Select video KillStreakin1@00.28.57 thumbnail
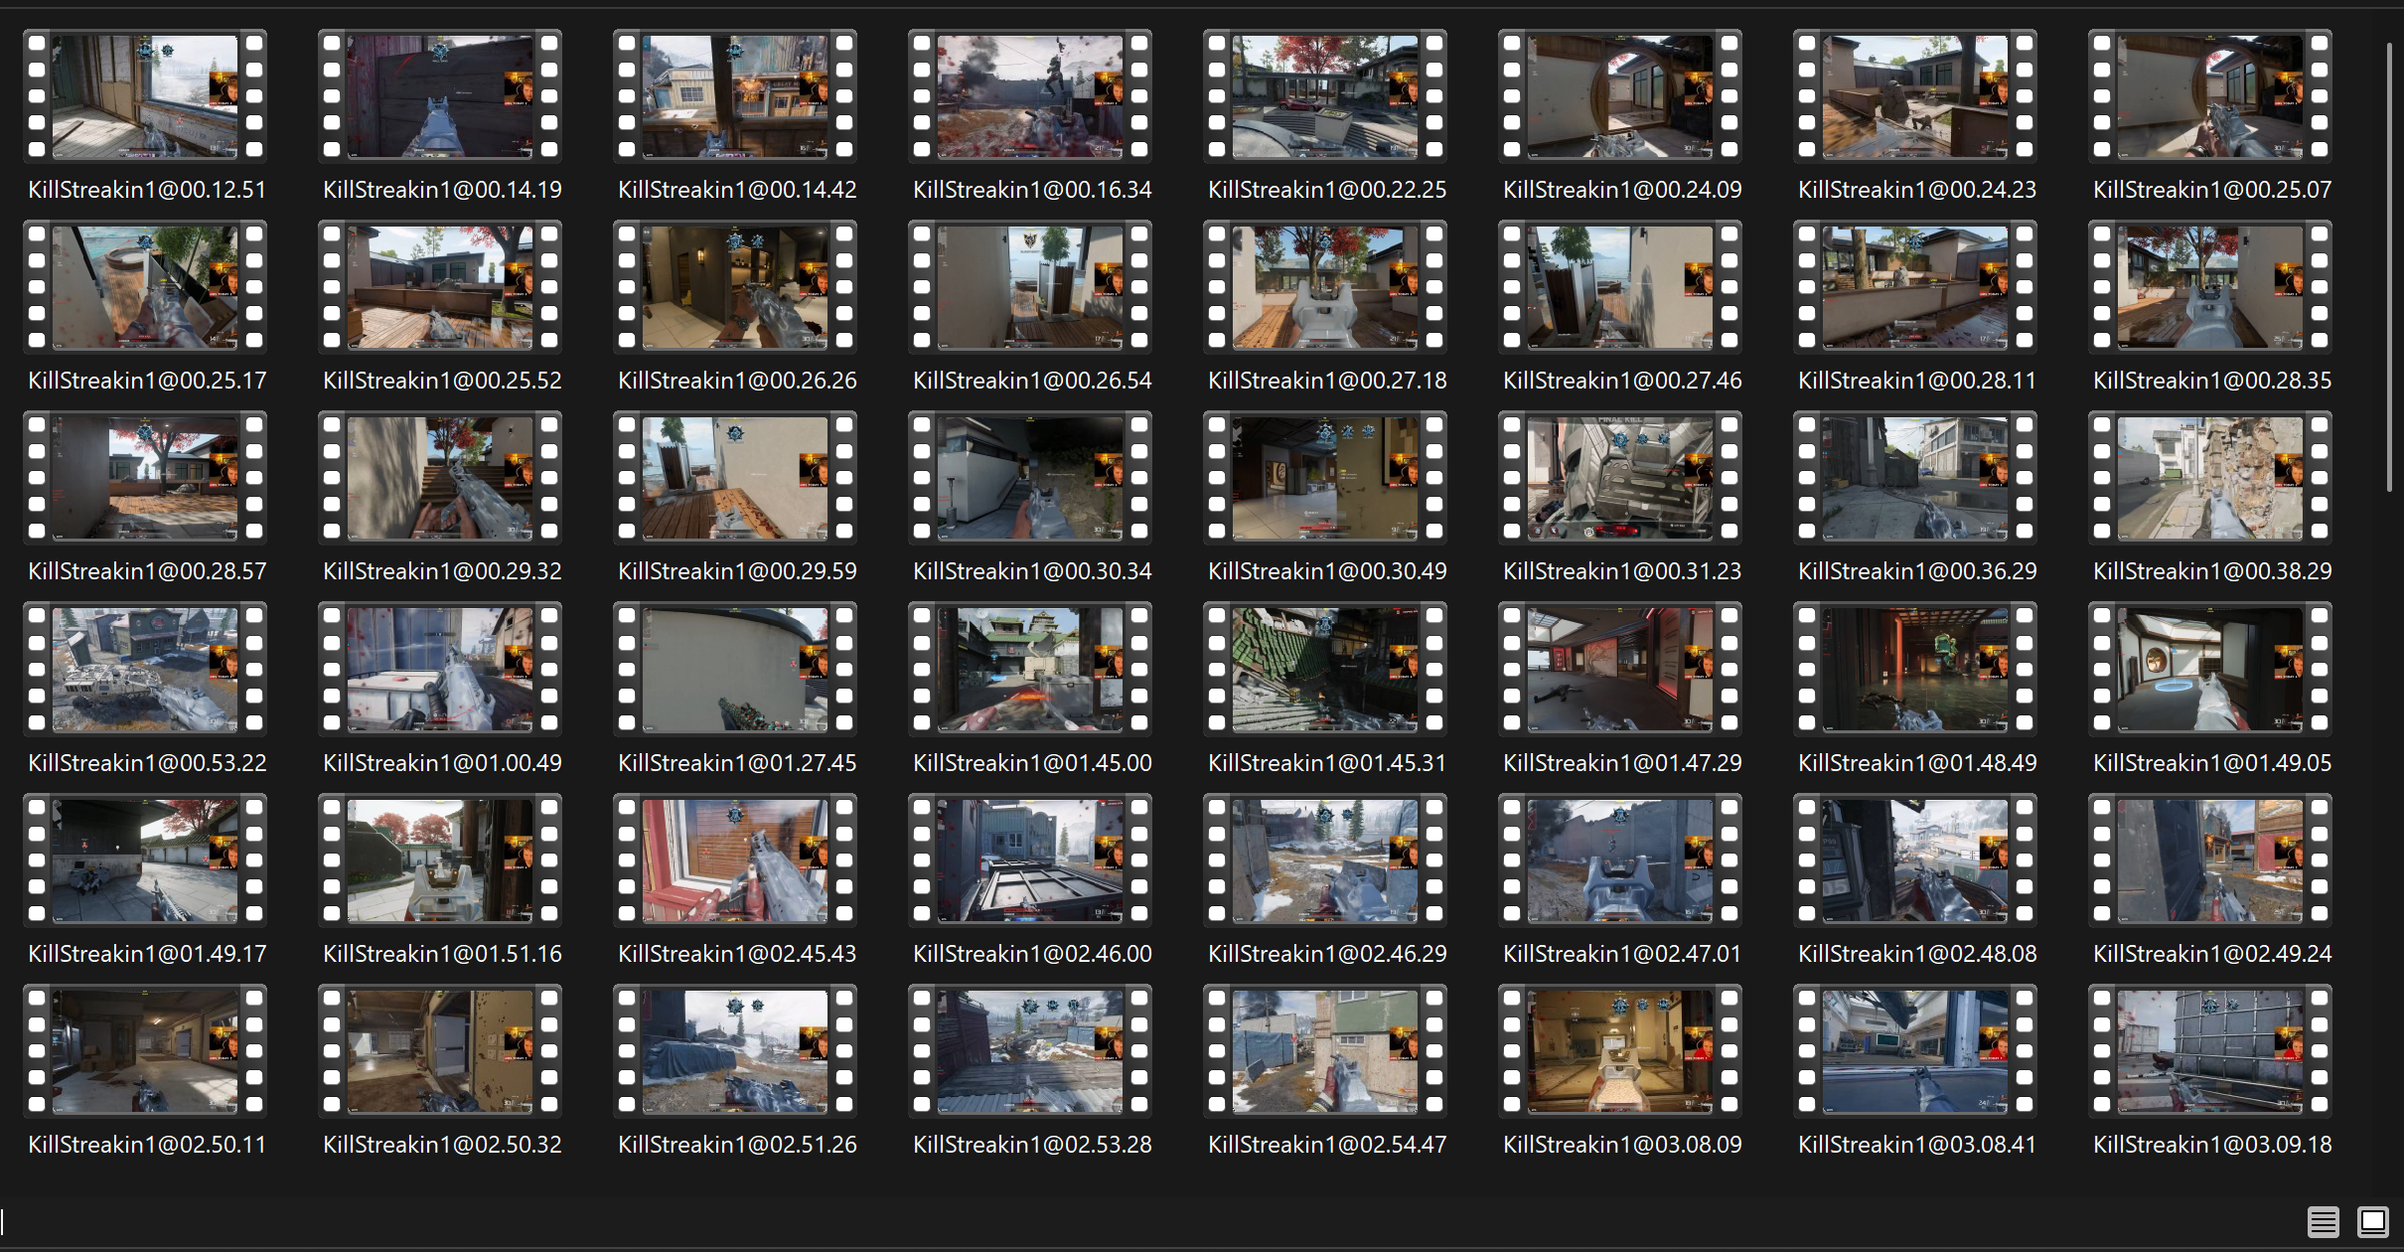Screen dimensions: 2404x1252 (x=145, y=478)
